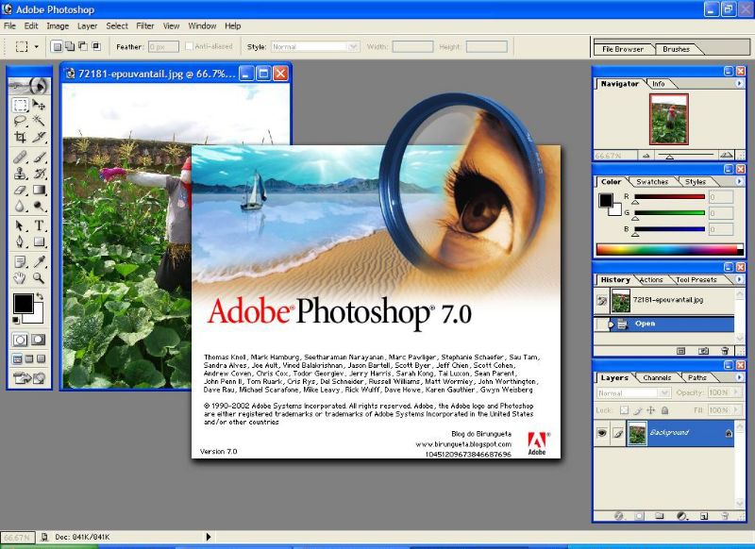Select the History Brush tool
Viewport: 755px width, 549px height.
click(39, 174)
